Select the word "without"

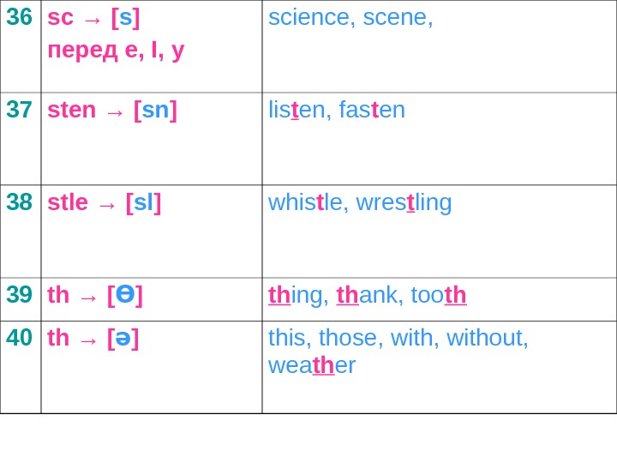coord(484,338)
